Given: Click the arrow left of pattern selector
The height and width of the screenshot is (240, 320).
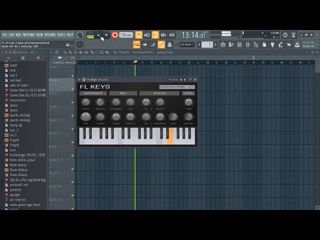Looking at the screenshot, I should coord(199,45).
